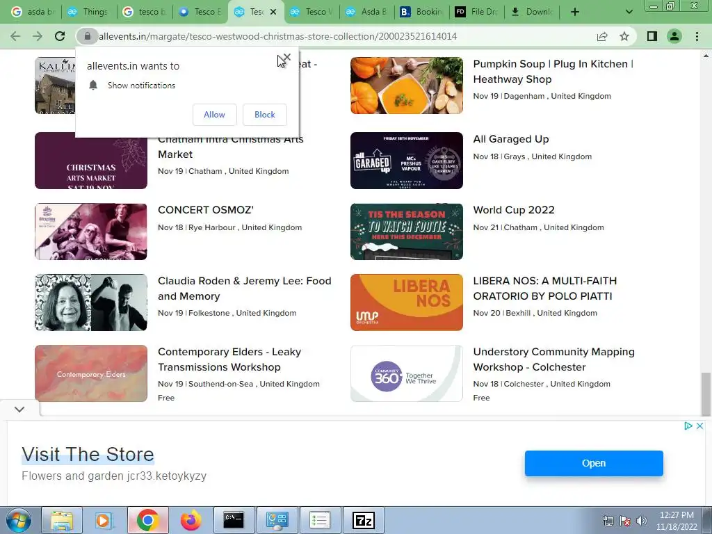View site lock security info

point(88,36)
